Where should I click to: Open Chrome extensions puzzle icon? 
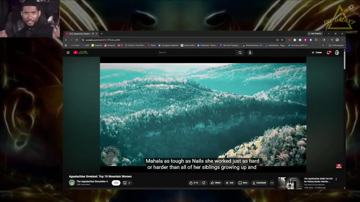316,40
